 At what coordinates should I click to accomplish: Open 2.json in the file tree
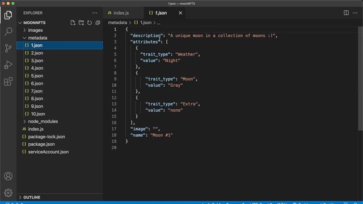(60, 53)
